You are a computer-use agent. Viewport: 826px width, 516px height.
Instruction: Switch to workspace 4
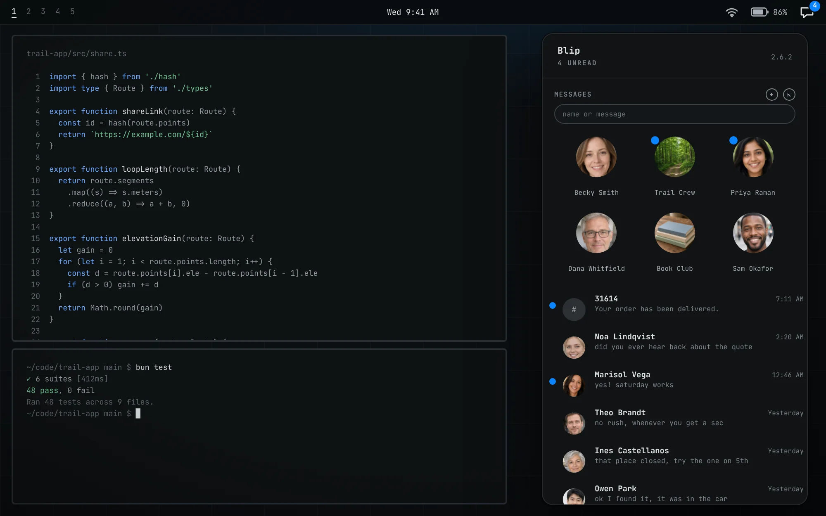(58, 12)
